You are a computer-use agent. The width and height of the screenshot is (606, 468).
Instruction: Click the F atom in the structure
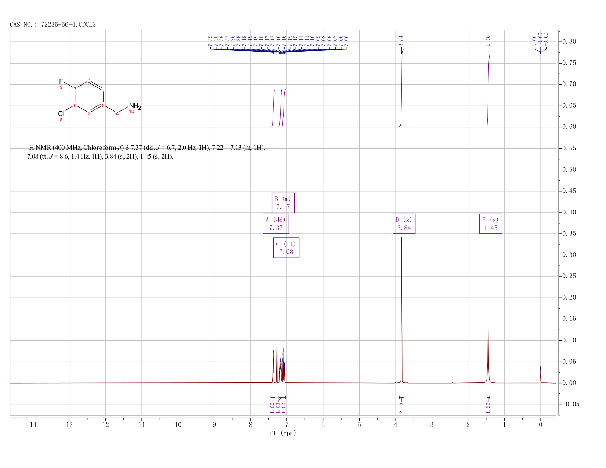[x=61, y=81]
